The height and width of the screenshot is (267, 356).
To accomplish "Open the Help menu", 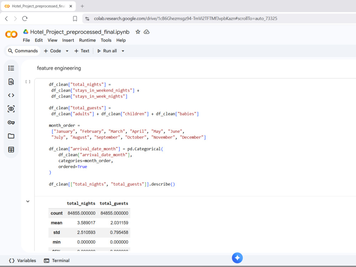I will tap(121, 40).
